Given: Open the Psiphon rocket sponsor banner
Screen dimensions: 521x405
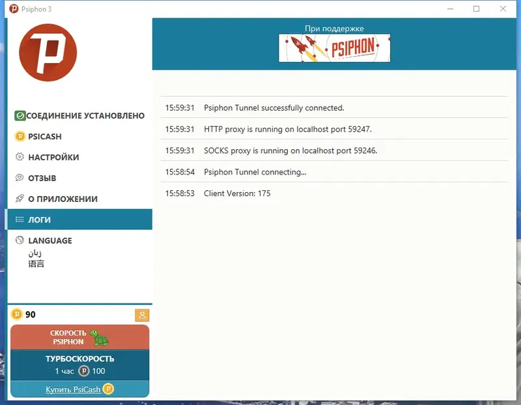Looking at the screenshot, I should click(334, 48).
